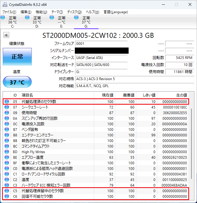Click the 使用時間 value 11861 時間
Image resolution: width=197 pixels, height=203 pixels.
click(x=180, y=72)
